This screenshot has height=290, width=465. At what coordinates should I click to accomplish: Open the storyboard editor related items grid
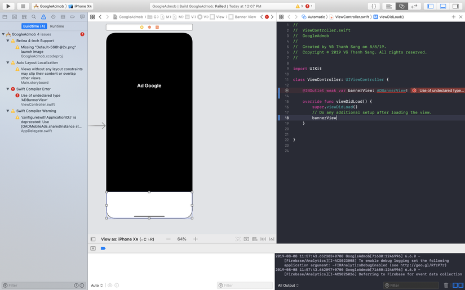click(x=92, y=17)
